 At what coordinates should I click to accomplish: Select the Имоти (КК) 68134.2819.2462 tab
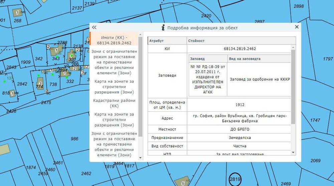(114, 40)
